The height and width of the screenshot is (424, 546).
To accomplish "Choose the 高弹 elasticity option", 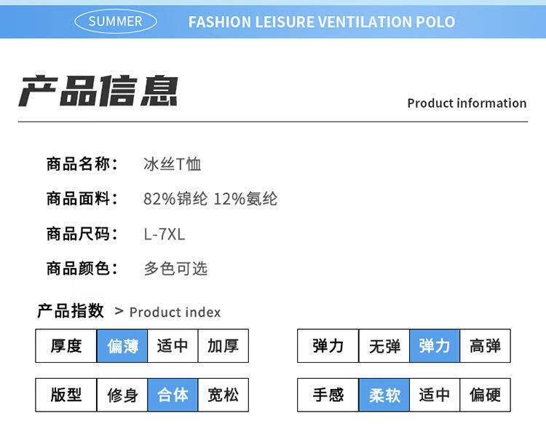I will point(485,346).
